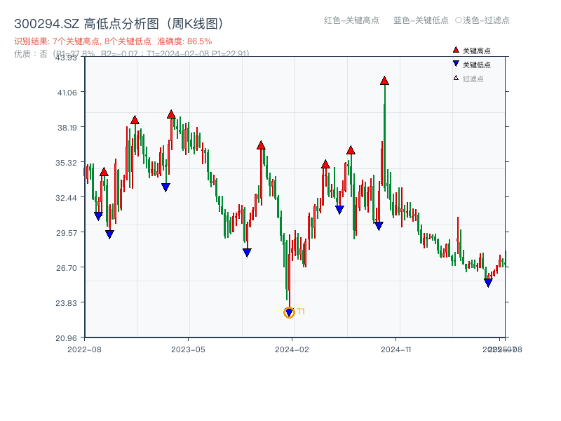Toggle the 关键低点 legend entry
Image resolution: width=561 pixels, height=421 pixels.
pyautogui.click(x=471, y=65)
